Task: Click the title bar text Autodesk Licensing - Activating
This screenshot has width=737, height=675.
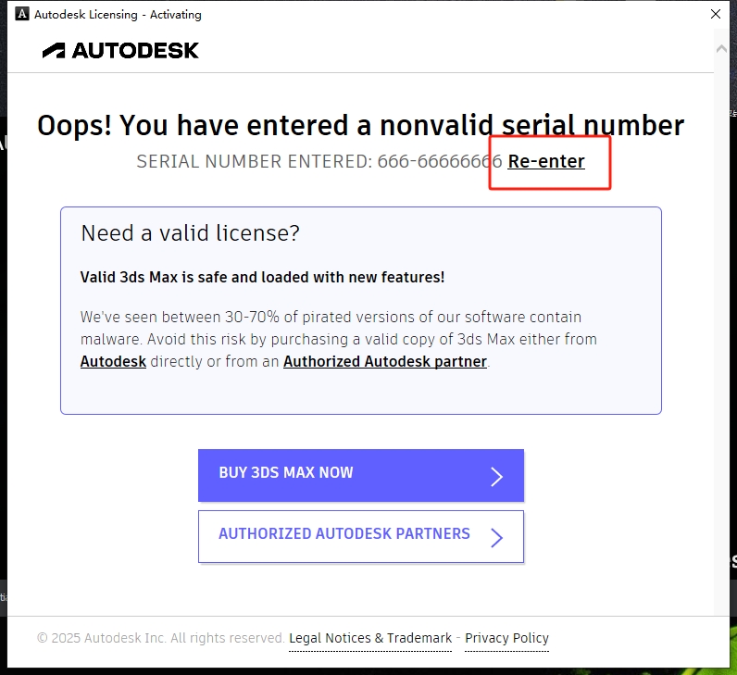Action: point(118,14)
